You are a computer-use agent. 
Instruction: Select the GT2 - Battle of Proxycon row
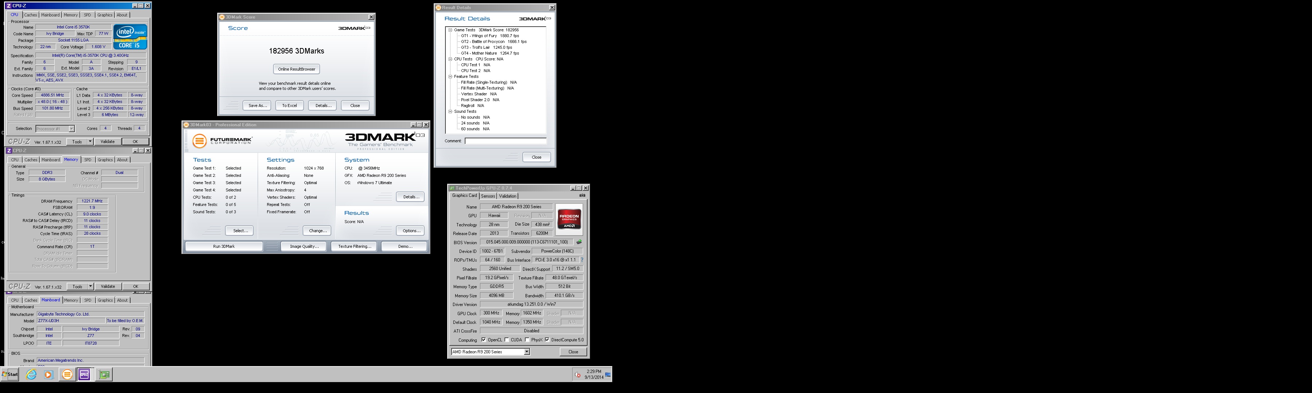(493, 42)
